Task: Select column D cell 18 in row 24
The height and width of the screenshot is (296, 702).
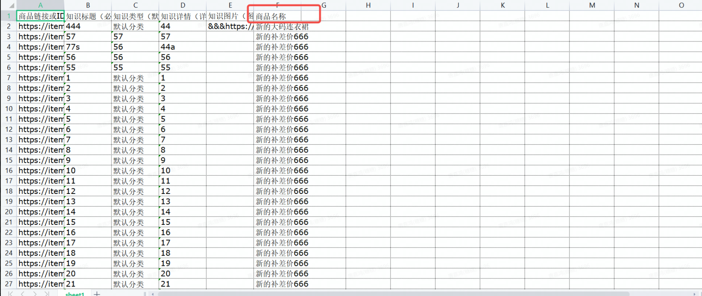Action: (x=183, y=253)
